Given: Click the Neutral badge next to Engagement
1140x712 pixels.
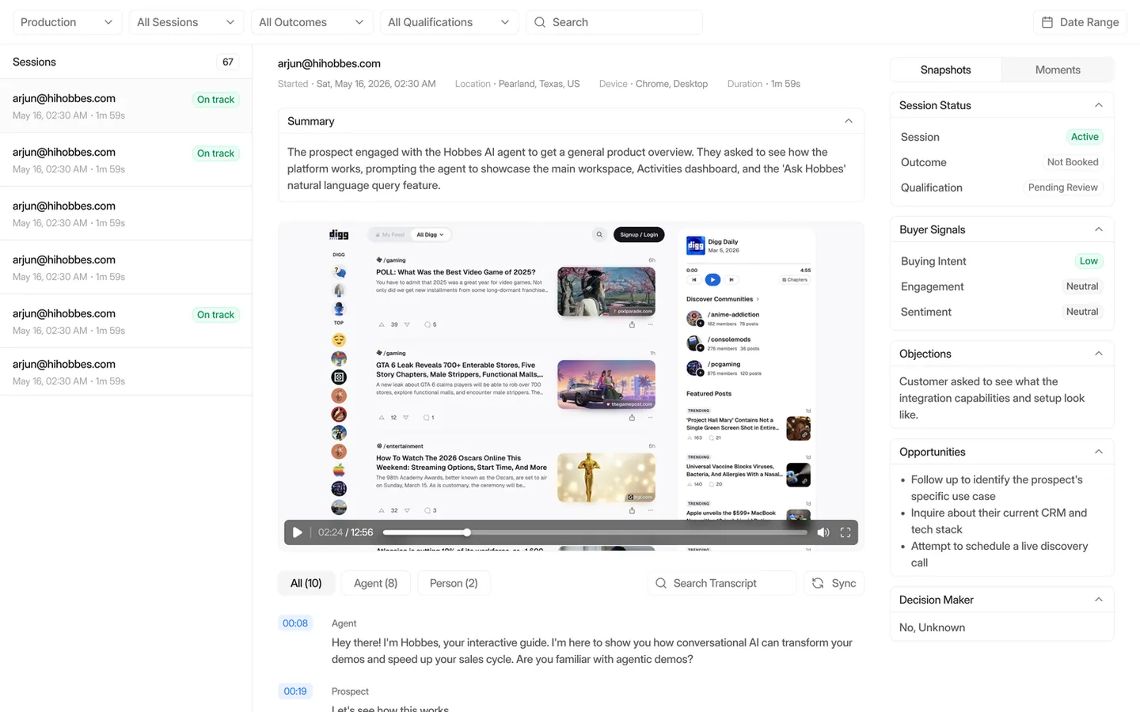Looking at the screenshot, I should (1082, 286).
